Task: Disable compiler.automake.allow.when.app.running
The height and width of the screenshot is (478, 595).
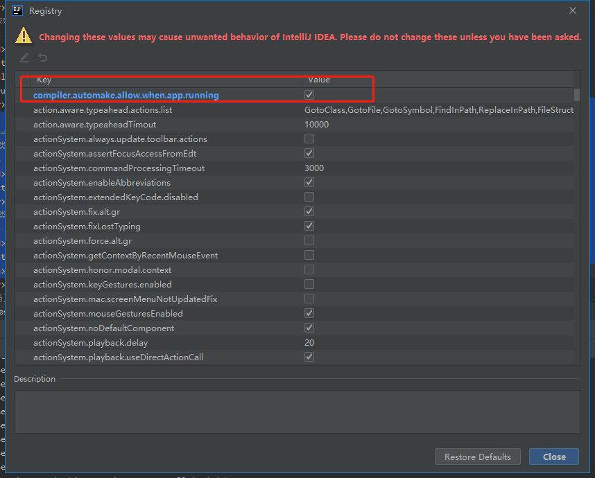Action: click(309, 94)
